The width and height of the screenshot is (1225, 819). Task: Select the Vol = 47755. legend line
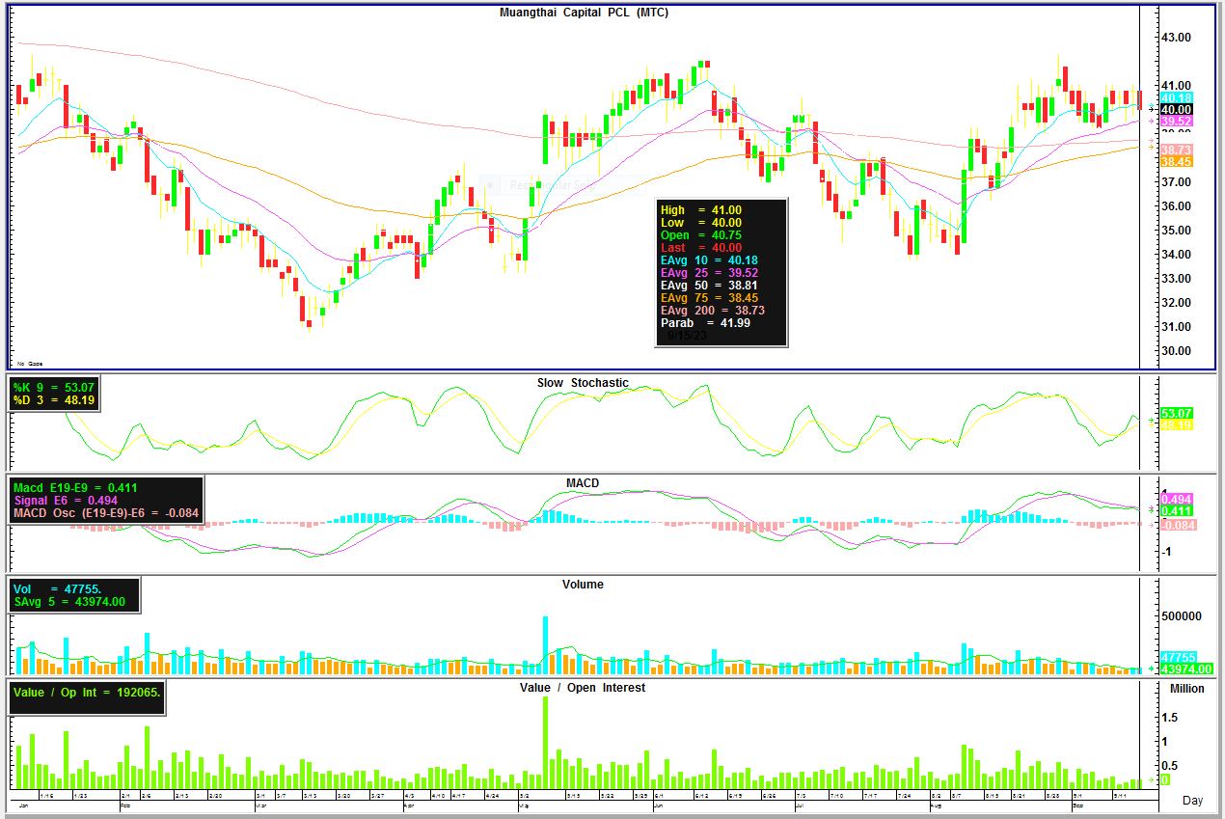58,588
